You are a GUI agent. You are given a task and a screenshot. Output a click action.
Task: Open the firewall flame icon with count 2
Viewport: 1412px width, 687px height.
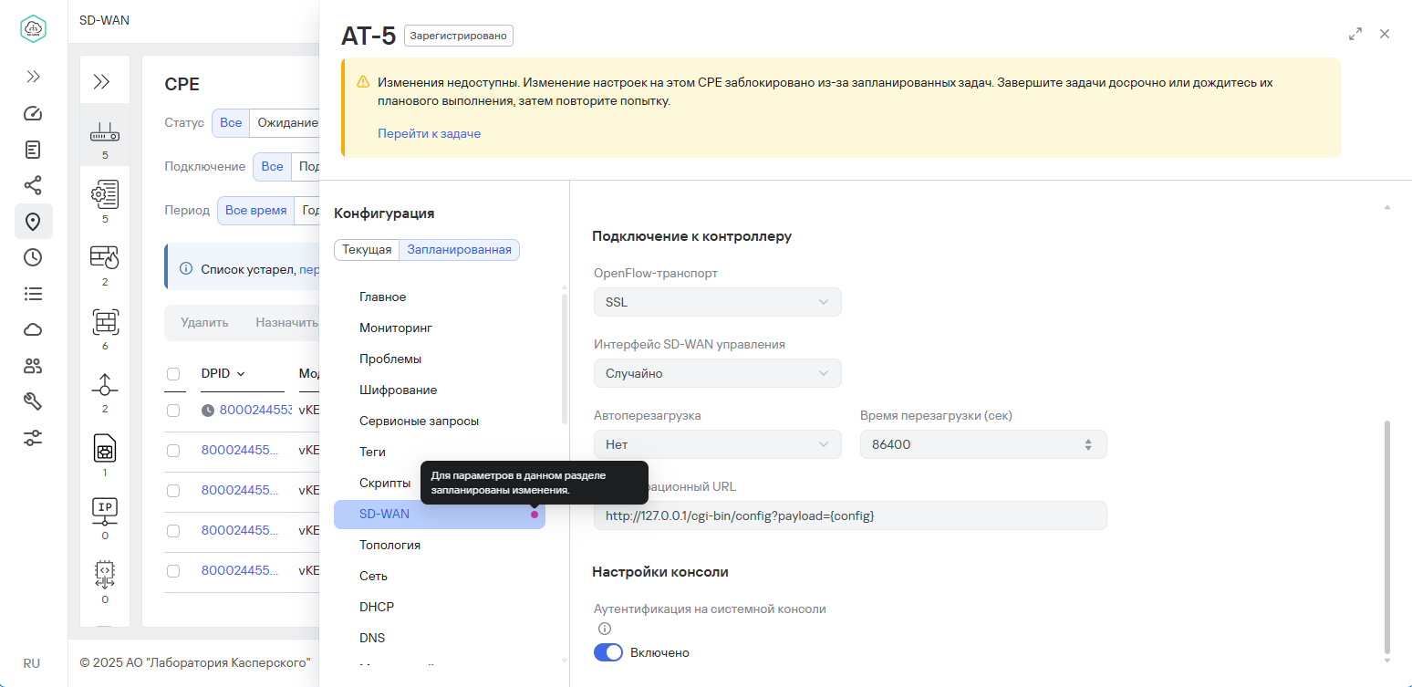pyautogui.click(x=105, y=257)
